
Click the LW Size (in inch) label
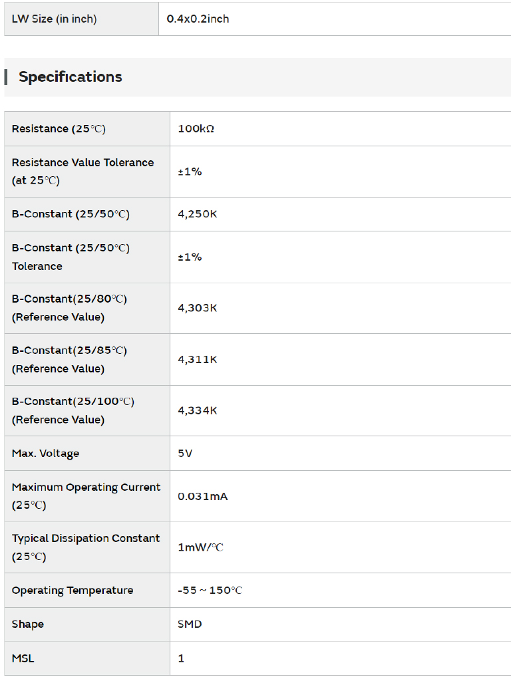click(54, 19)
